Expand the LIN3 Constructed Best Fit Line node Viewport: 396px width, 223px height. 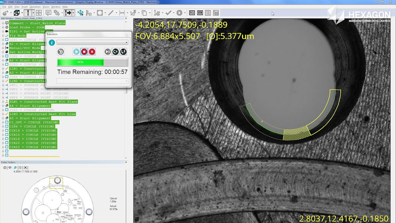pos(3,114)
